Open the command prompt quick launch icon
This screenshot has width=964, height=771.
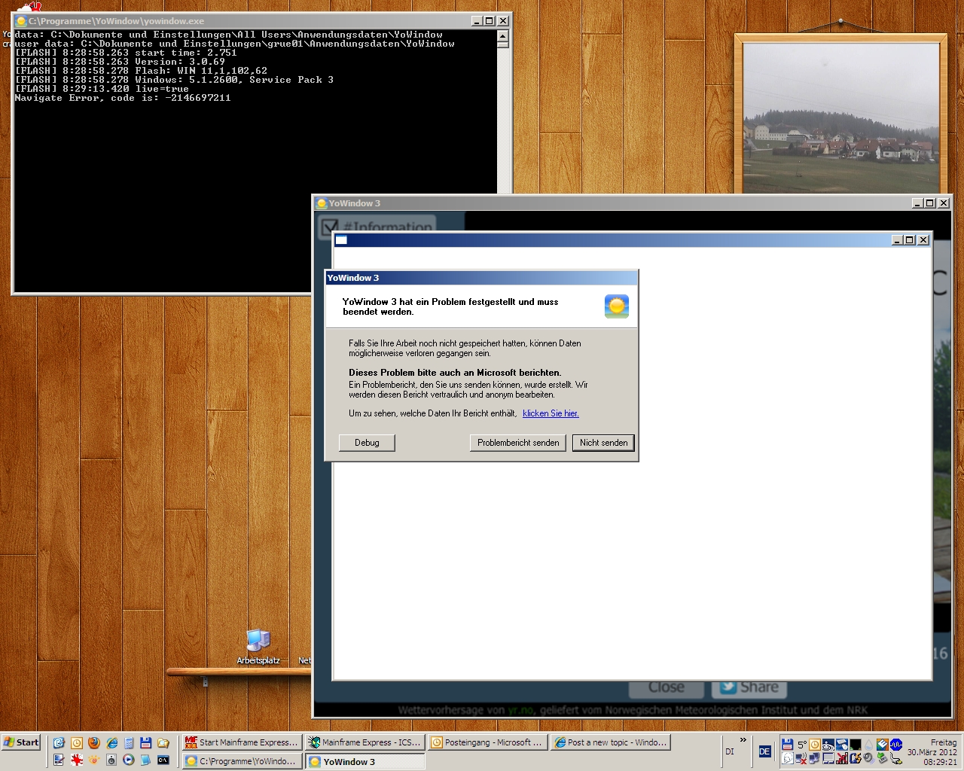(163, 760)
